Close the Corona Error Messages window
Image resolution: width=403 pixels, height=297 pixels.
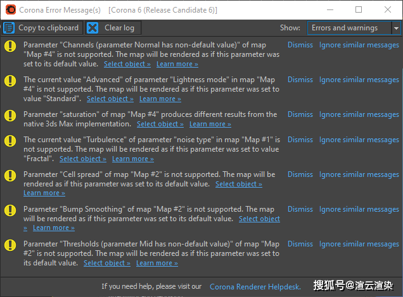pos(388,9)
